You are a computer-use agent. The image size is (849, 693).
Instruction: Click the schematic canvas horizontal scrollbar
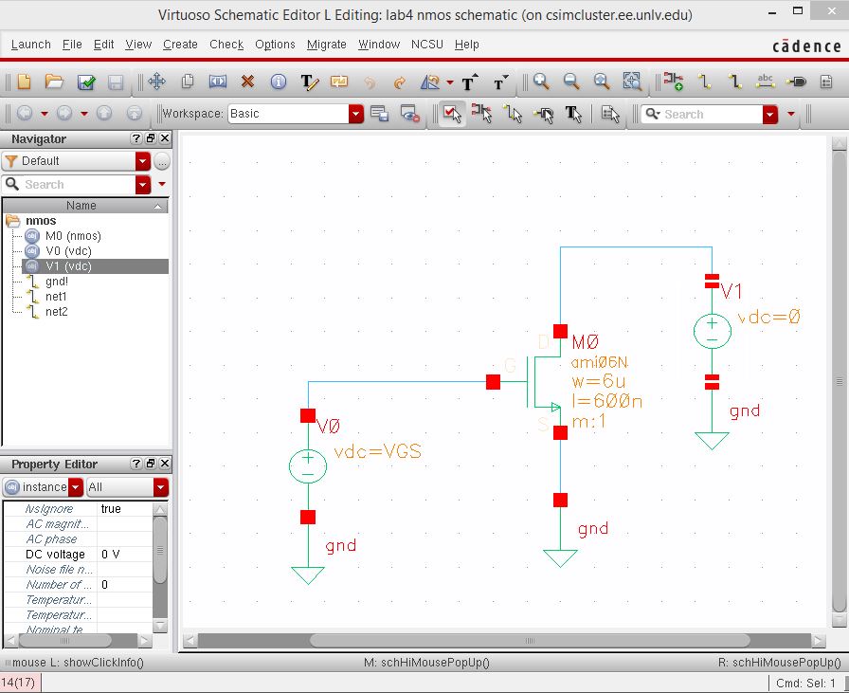pos(529,641)
